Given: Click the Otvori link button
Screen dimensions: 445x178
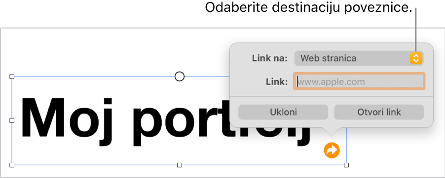Looking at the screenshot, I should click(x=379, y=112).
